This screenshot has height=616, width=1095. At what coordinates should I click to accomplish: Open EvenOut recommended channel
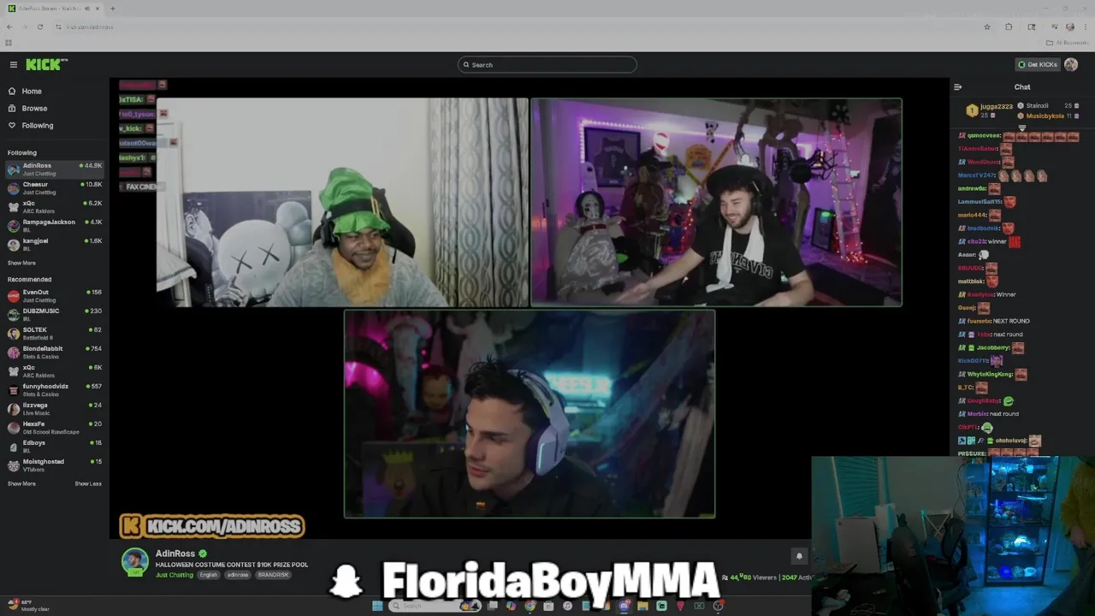55,295
